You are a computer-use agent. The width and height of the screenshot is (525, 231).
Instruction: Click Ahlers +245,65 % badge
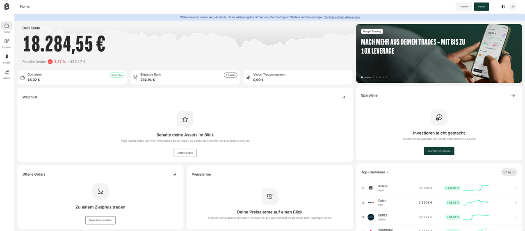(x=452, y=188)
